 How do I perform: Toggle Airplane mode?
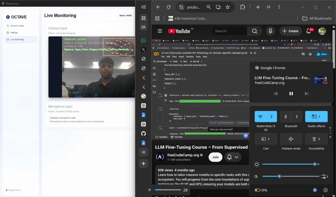point(291,139)
